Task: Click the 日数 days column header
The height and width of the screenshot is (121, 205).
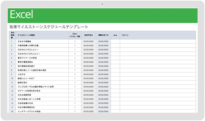Action: pyautogui.click(x=75, y=35)
